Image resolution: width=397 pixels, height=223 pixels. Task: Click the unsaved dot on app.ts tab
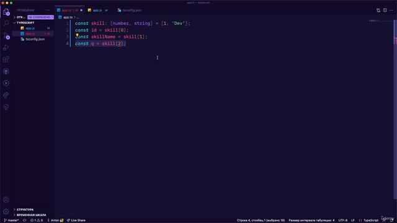[81, 11]
